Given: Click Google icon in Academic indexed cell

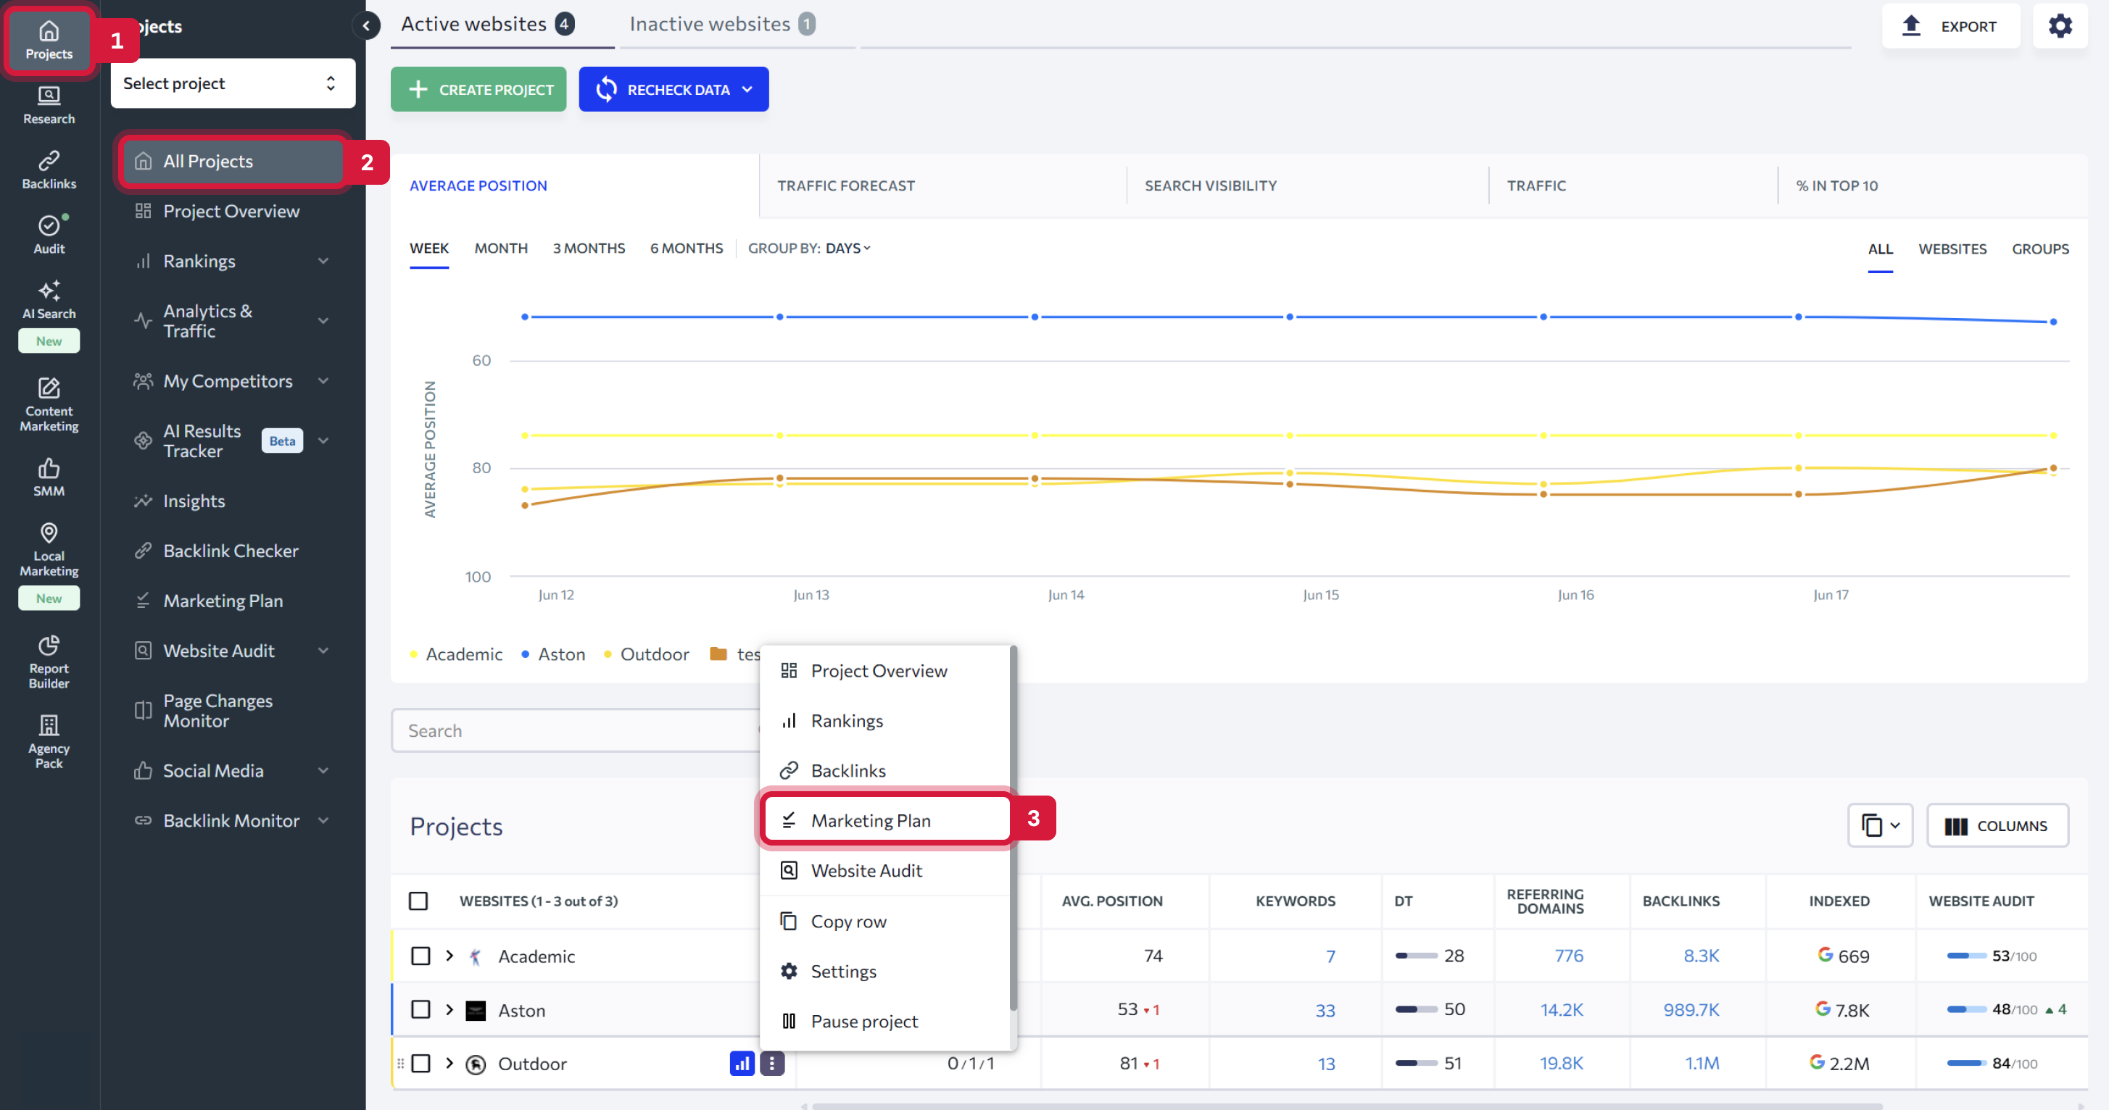Looking at the screenshot, I should (x=1825, y=954).
